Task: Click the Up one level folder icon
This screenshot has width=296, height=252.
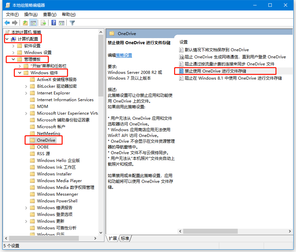Action: 25,23
